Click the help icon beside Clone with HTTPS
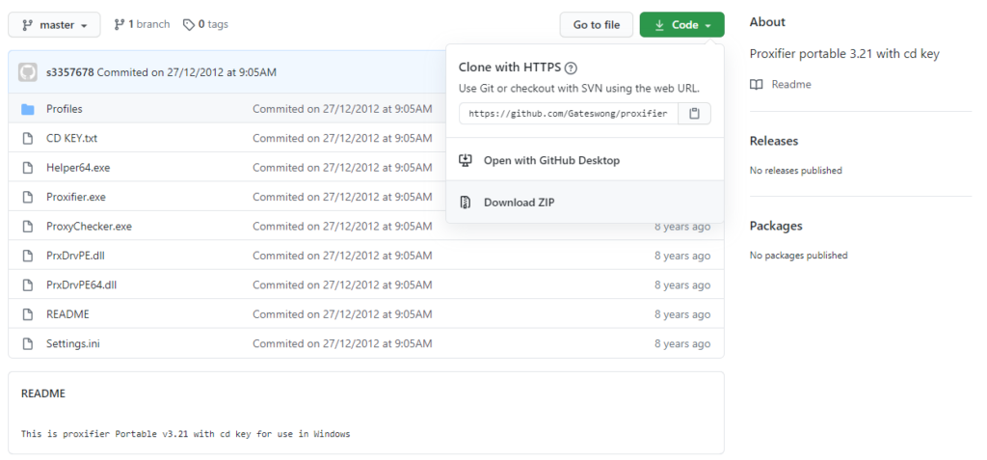987x460 pixels. (x=571, y=68)
